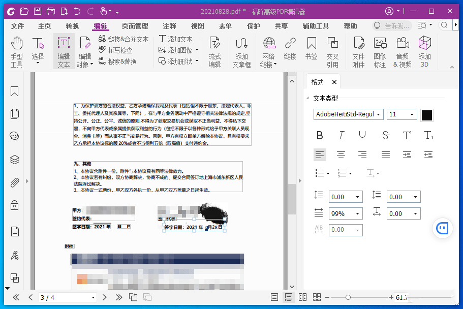Click the Cross Reference tool
Screen dimensions: 463x309
332,52
